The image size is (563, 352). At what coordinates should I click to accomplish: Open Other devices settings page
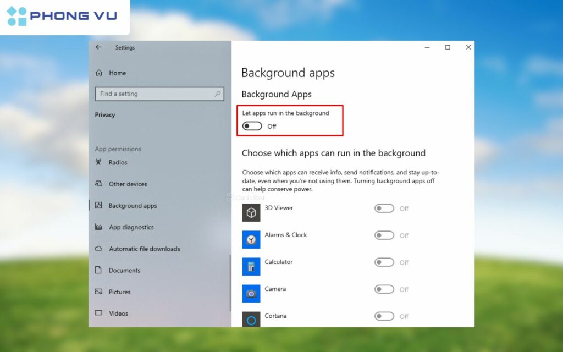[x=128, y=184]
